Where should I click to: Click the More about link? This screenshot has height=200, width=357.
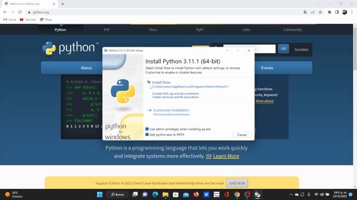tap(264, 101)
